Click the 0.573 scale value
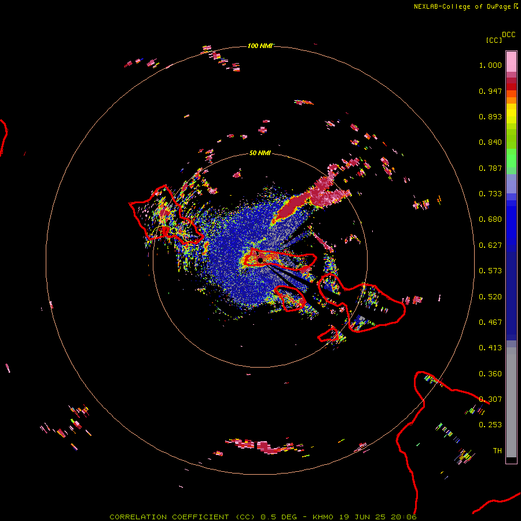This screenshot has width=521, height=521. (x=490, y=271)
